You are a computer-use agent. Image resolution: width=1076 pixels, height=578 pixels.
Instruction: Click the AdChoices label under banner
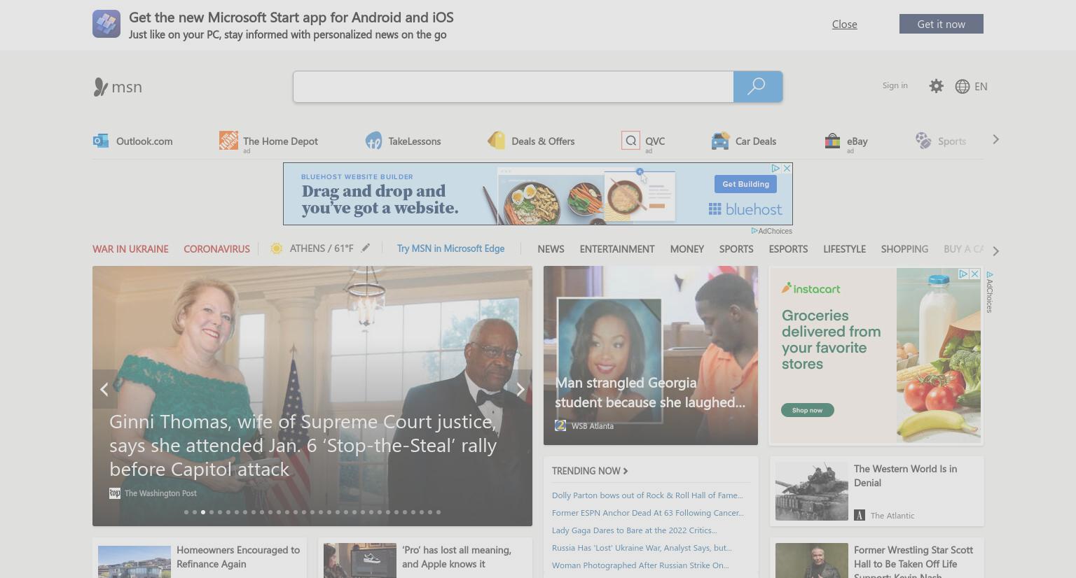pyautogui.click(x=772, y=231)
